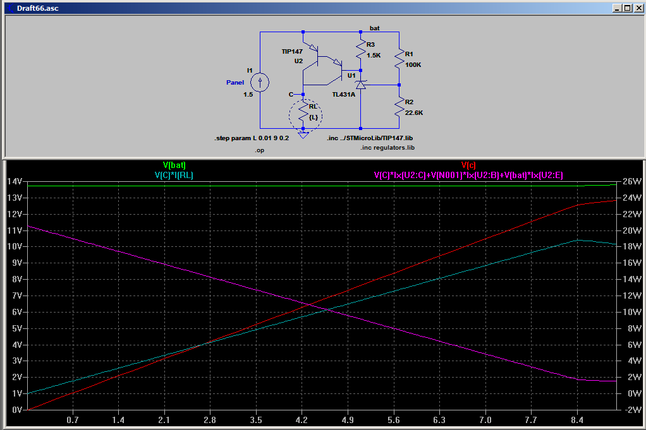Minimize the Draft66.asc window

617,8
